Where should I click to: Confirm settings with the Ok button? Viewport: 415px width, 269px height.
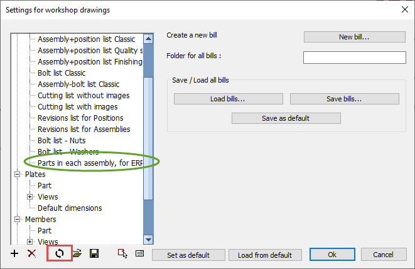332,255
